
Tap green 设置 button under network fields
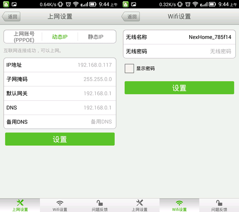coord(60,139)
